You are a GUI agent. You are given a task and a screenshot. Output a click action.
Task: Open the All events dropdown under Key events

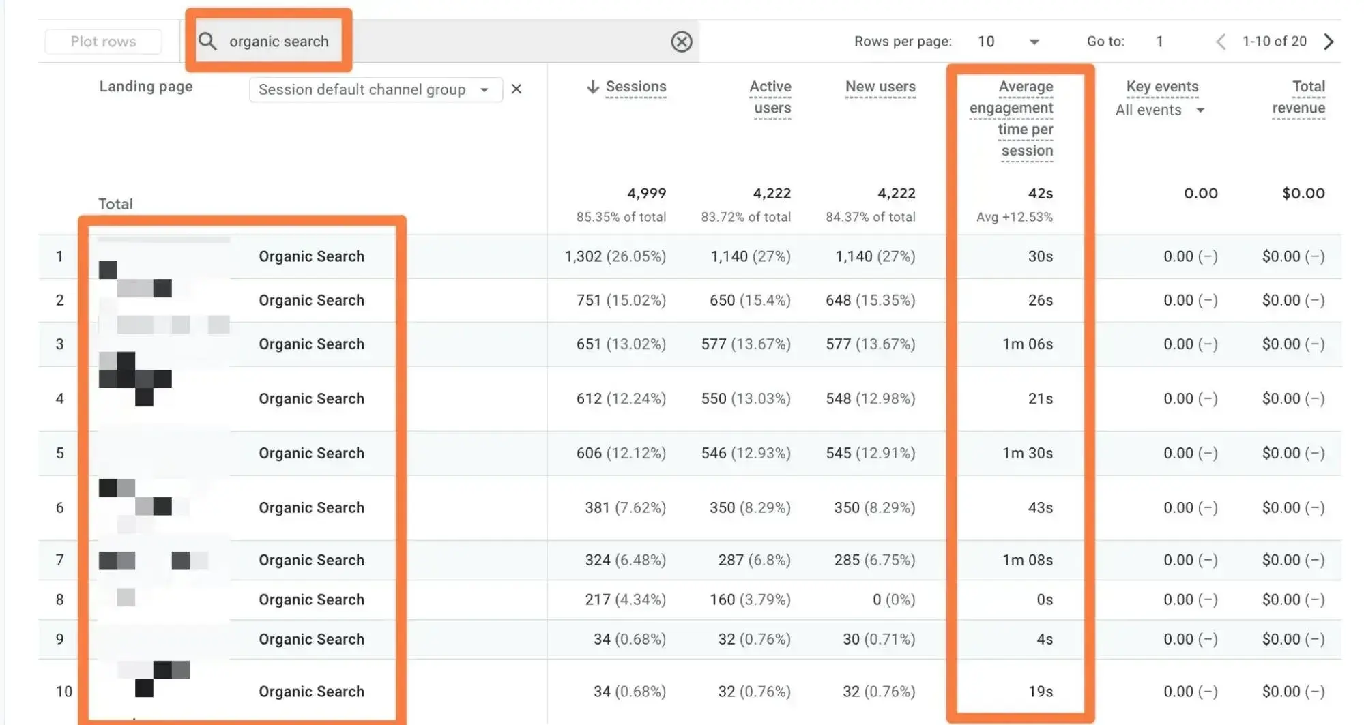click(x=1160, y=110)
